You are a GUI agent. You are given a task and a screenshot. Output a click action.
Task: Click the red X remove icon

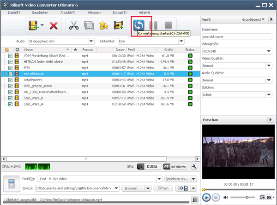pyautogui.click(x=54, y=25)
